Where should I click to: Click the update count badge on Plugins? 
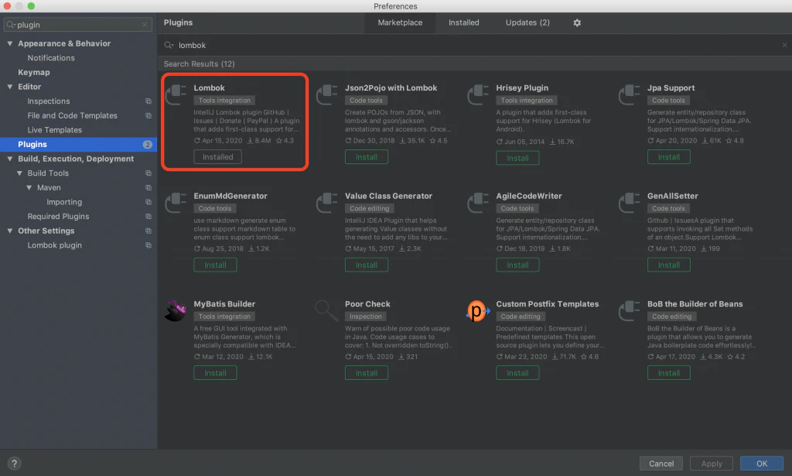(147, 145)
